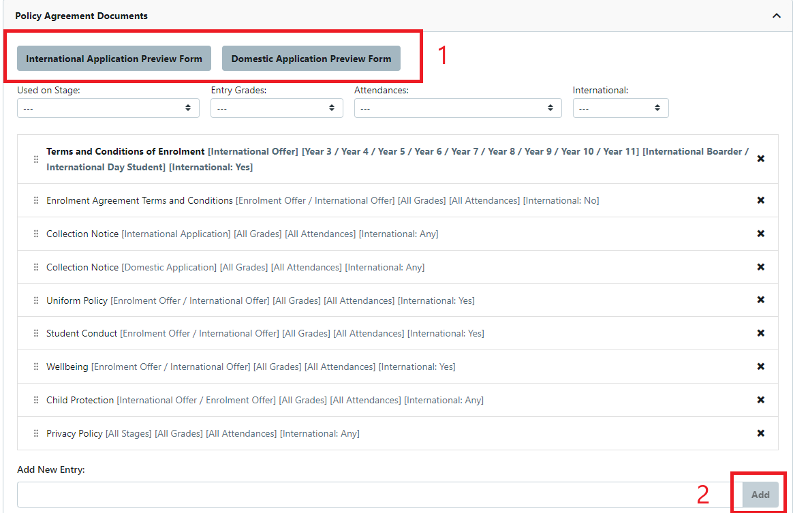Remove the Child Protection entry

(761, 400)
